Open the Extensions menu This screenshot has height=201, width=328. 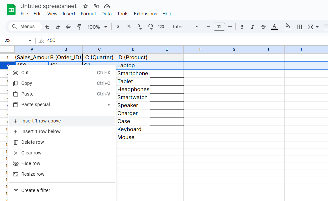pyautogui.click(x=145, y=14)
